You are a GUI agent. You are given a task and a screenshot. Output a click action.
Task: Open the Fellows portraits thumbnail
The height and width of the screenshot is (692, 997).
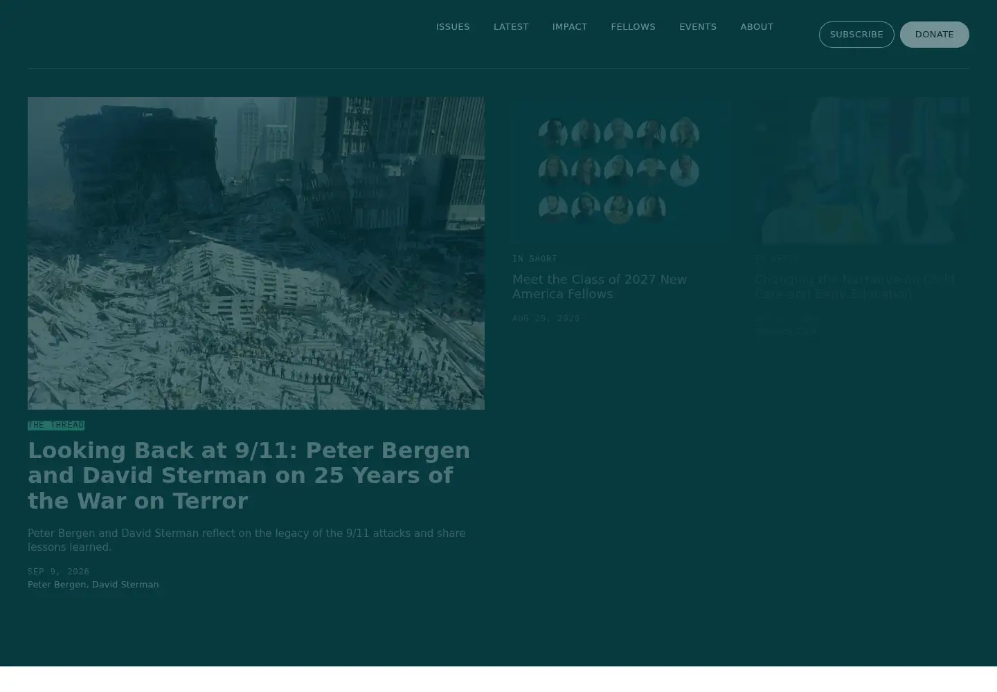pyautogui.click(x=620, y=170)
